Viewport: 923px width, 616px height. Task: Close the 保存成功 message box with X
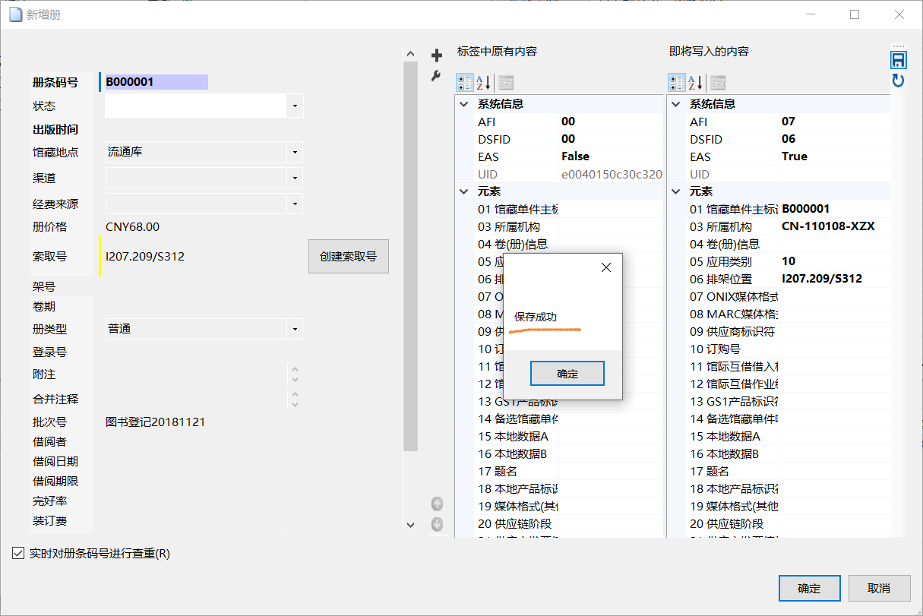point(605,267)
